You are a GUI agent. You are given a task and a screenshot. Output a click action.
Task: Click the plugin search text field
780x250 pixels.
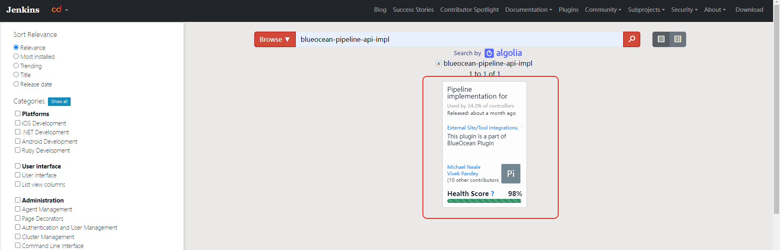coord(459,39)
